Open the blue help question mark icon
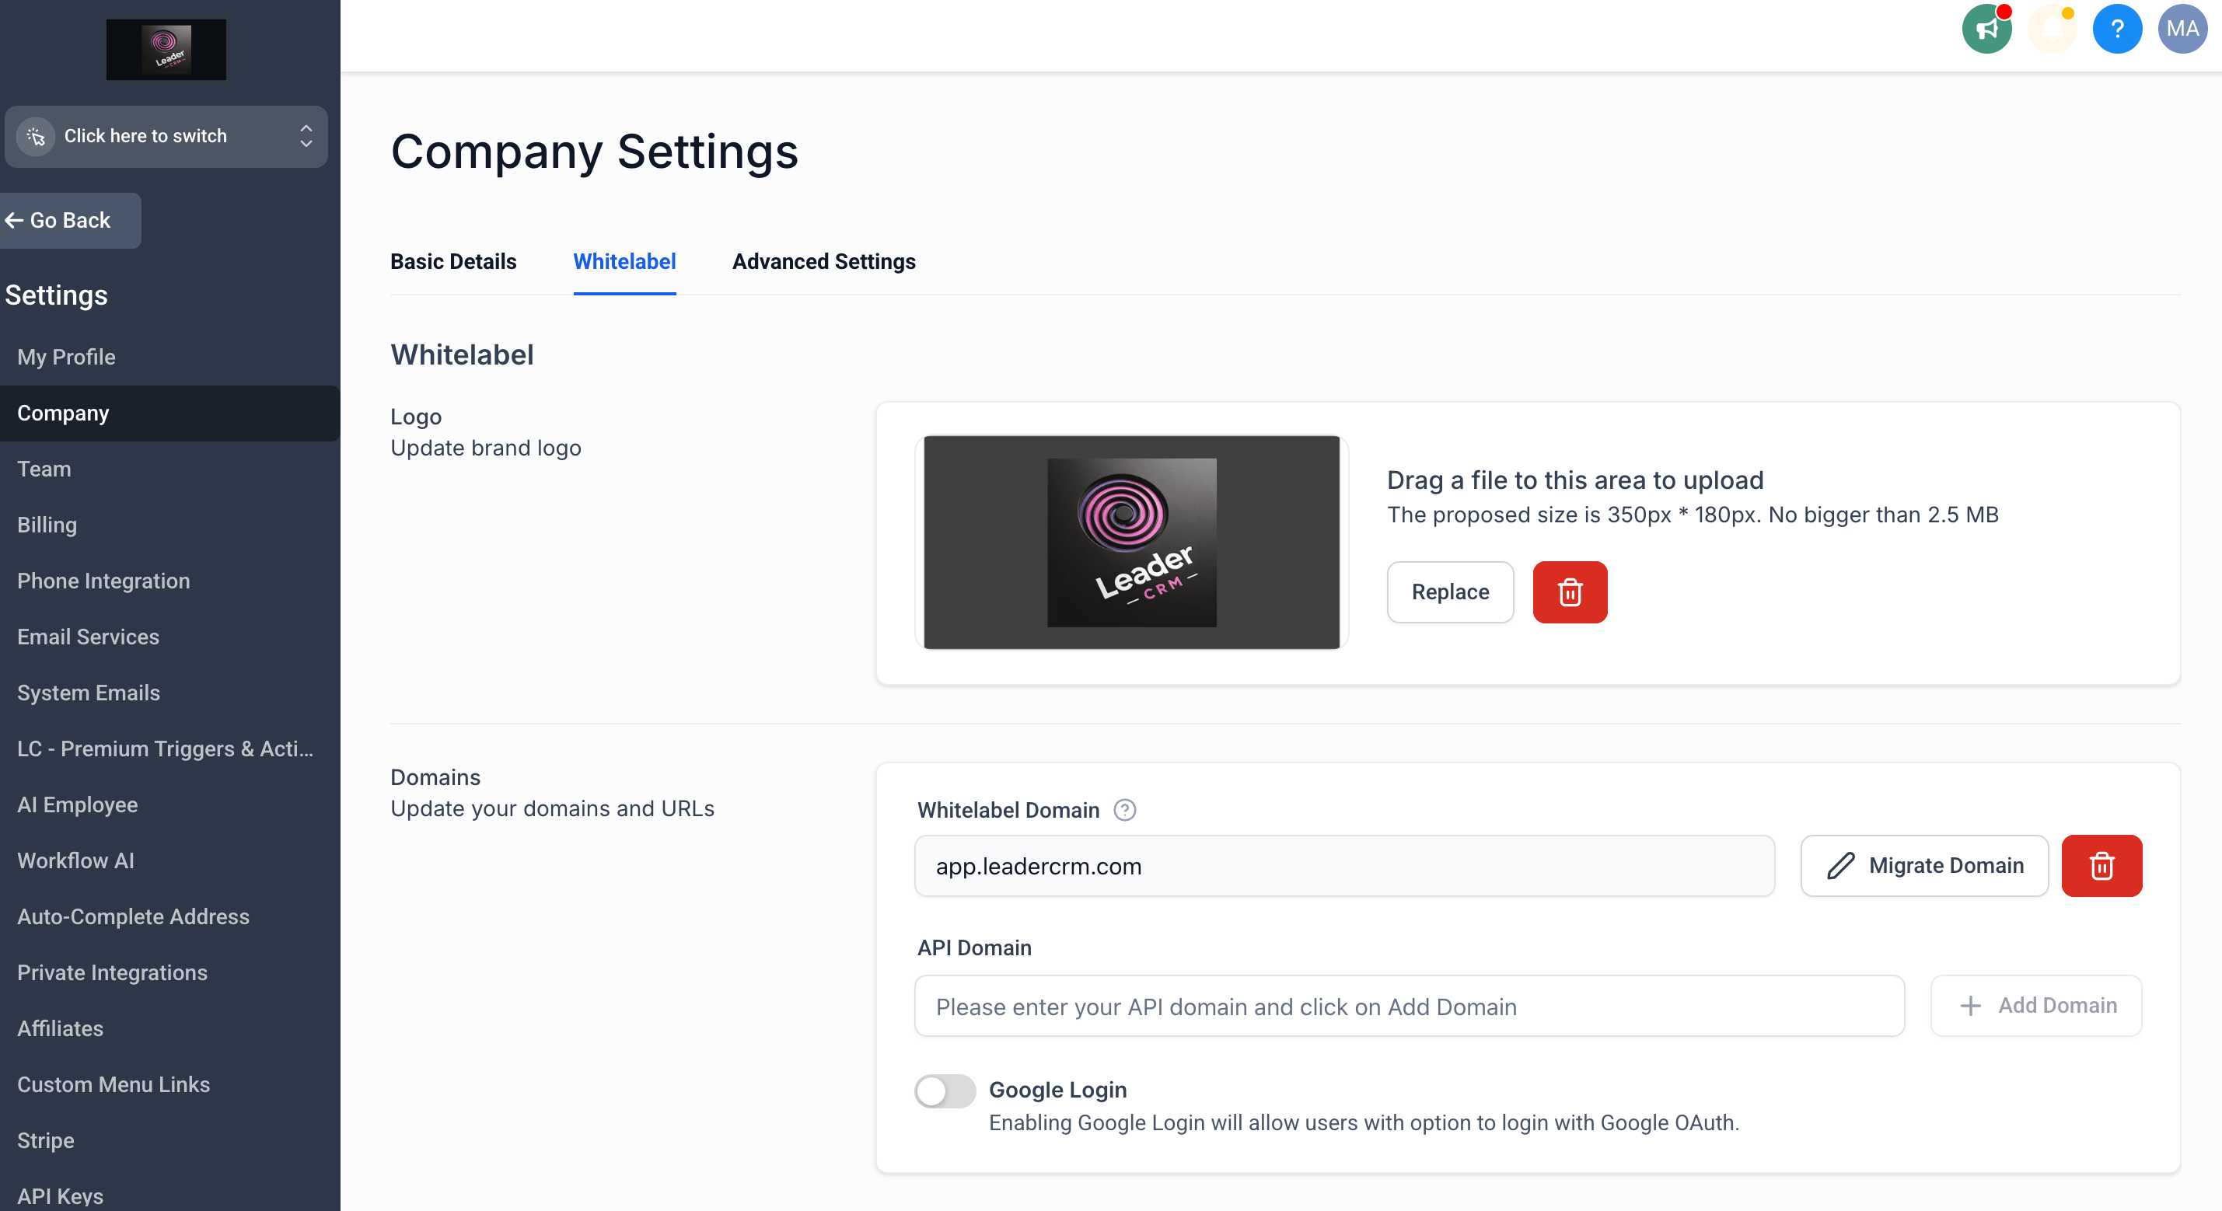The height and width of the screenshot is (1211, 2222). 2117,30
